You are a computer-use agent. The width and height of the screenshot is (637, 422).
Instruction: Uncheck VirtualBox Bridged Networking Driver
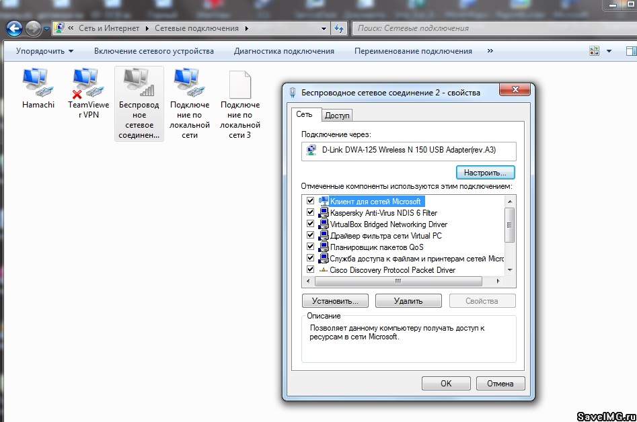click(x=310, y=224)
